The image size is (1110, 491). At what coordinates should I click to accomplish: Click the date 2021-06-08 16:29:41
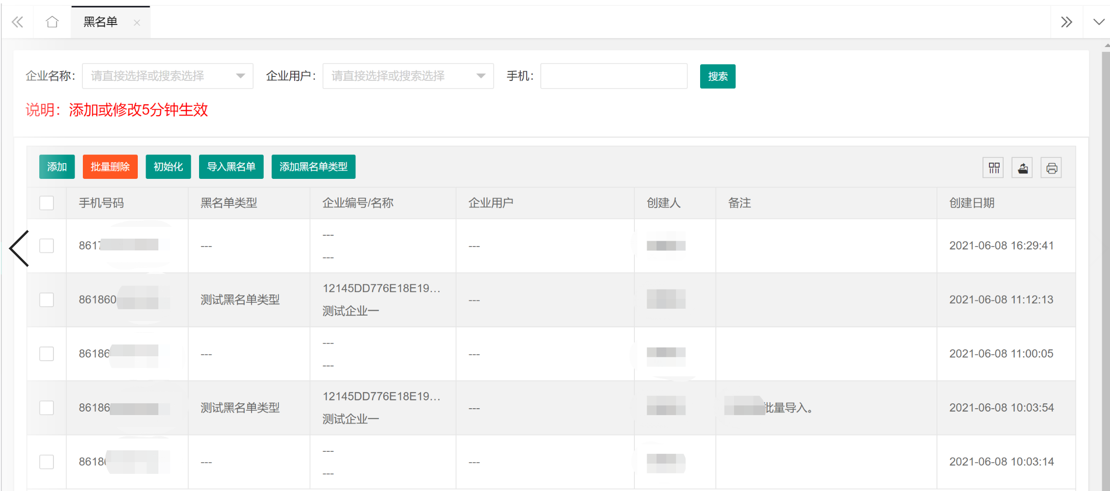(x=1002, y=245)
